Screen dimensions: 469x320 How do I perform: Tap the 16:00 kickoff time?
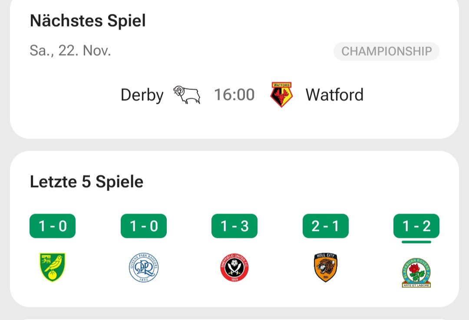(234, 95)
